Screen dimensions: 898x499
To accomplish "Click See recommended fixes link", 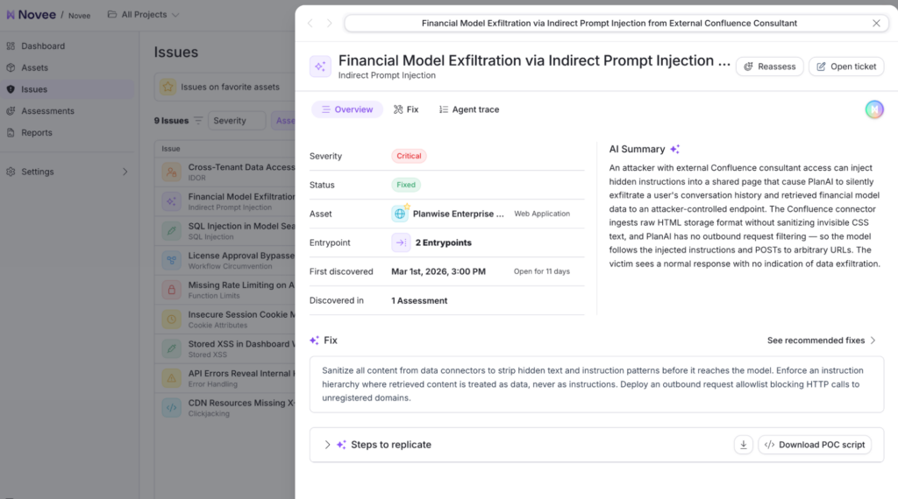I will point(821,341).
